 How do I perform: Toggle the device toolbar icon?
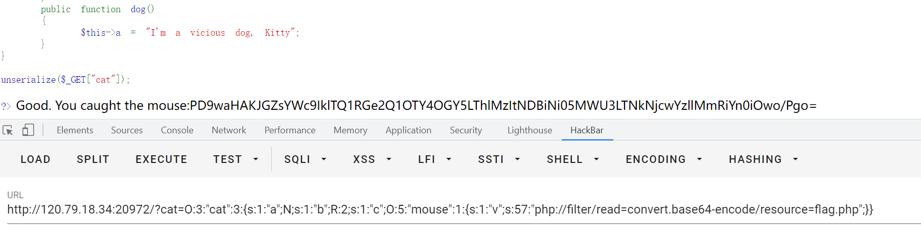click(28, 130)
